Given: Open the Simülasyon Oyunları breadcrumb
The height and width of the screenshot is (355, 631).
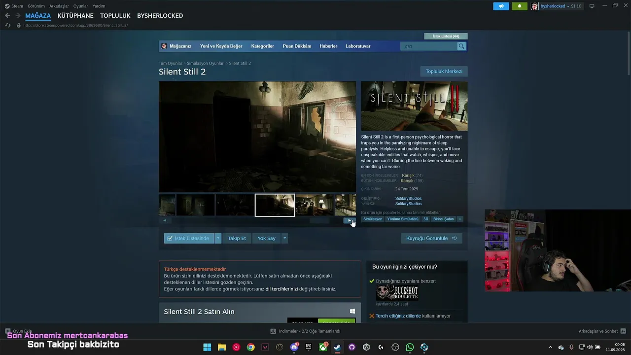Looking at the screenshot, I should [206, 63].
